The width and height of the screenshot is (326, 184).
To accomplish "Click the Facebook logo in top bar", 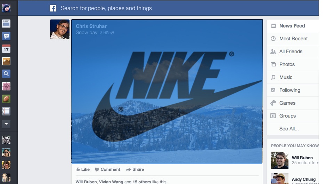I will click(53, 8).
